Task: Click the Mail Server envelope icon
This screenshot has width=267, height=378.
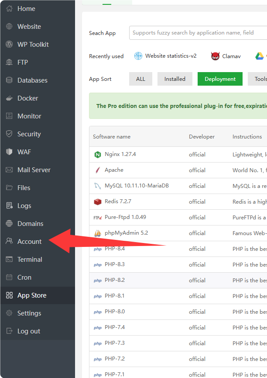Action: pos(9,170)
